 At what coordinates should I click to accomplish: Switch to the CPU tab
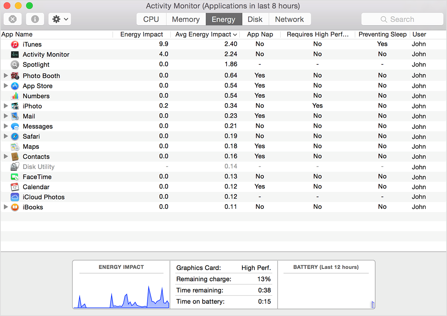pyautogui.click(x=151, y=19)
